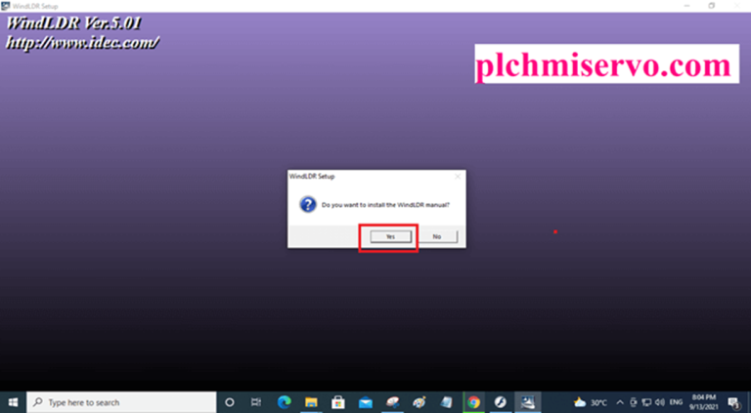Screen dimensions: 751x413
Task: Open Microsoft Store from the taskbar
Action: [x=338, y=401]
